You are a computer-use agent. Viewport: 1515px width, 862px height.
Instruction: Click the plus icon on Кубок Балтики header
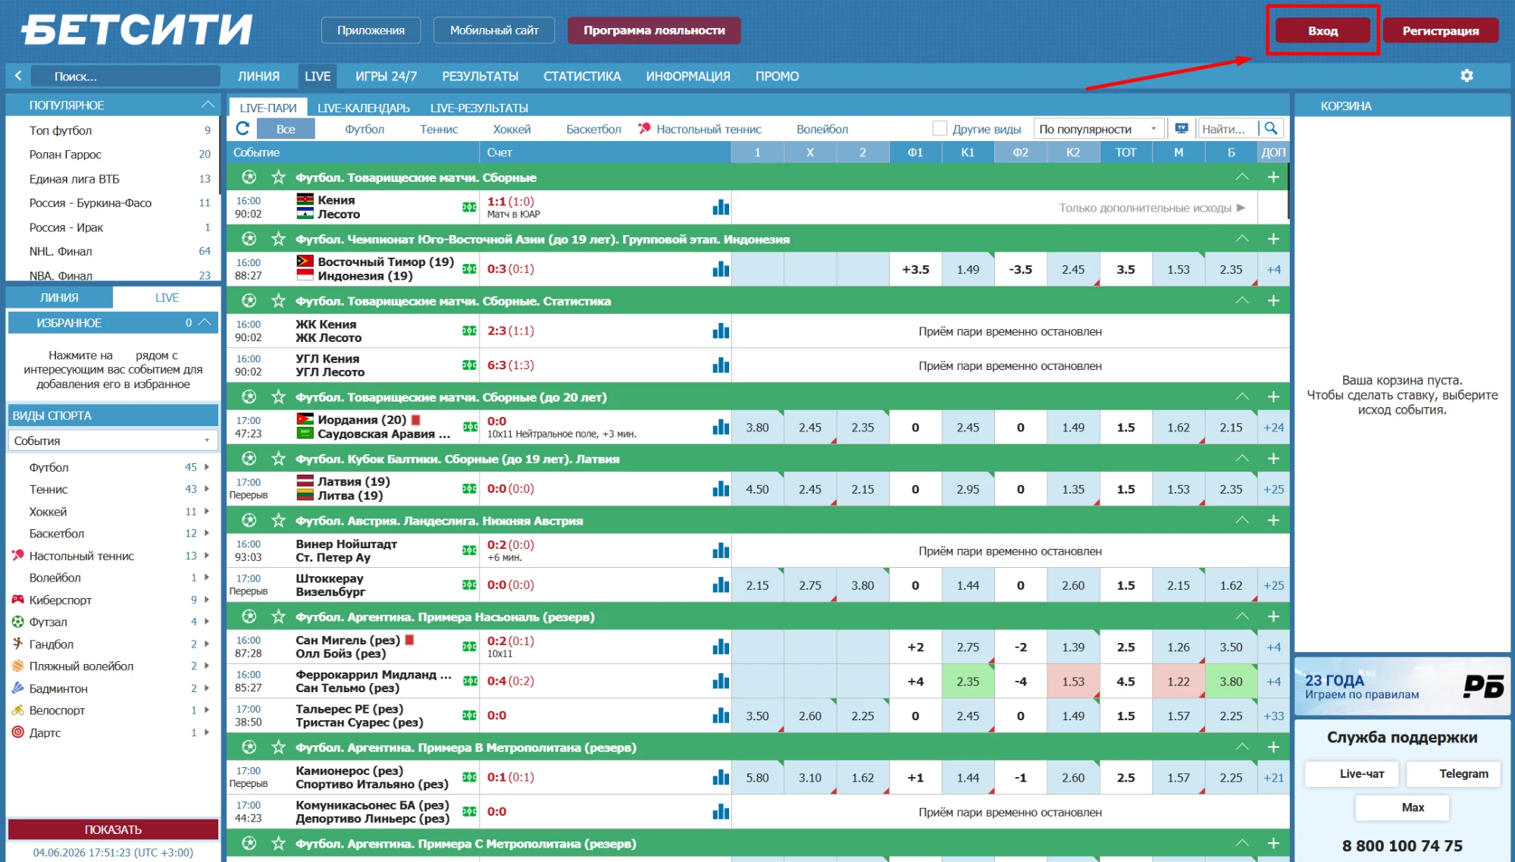point(1273,459)
